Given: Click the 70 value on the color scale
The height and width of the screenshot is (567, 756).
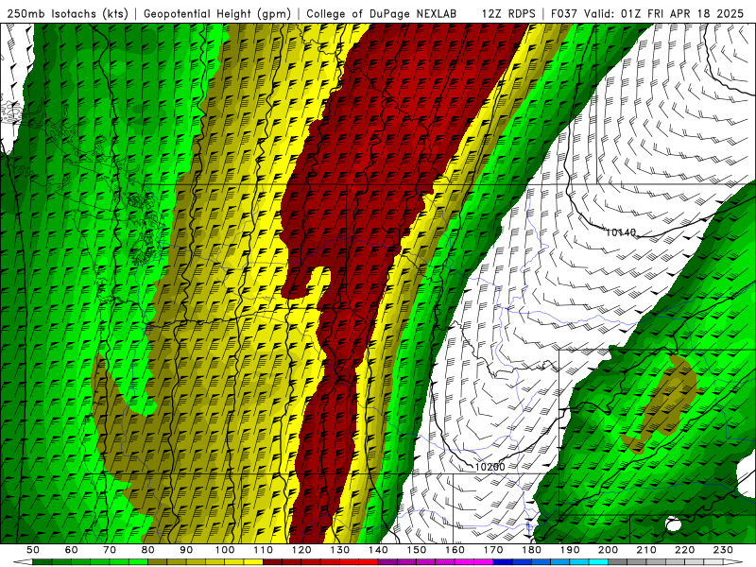Looking at the screenshot, I should (x=110, y=550).
